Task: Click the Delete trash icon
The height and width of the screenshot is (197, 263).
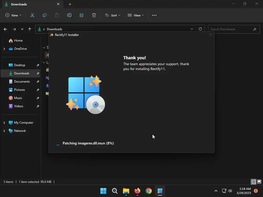Action: click(x=94, y=15)
